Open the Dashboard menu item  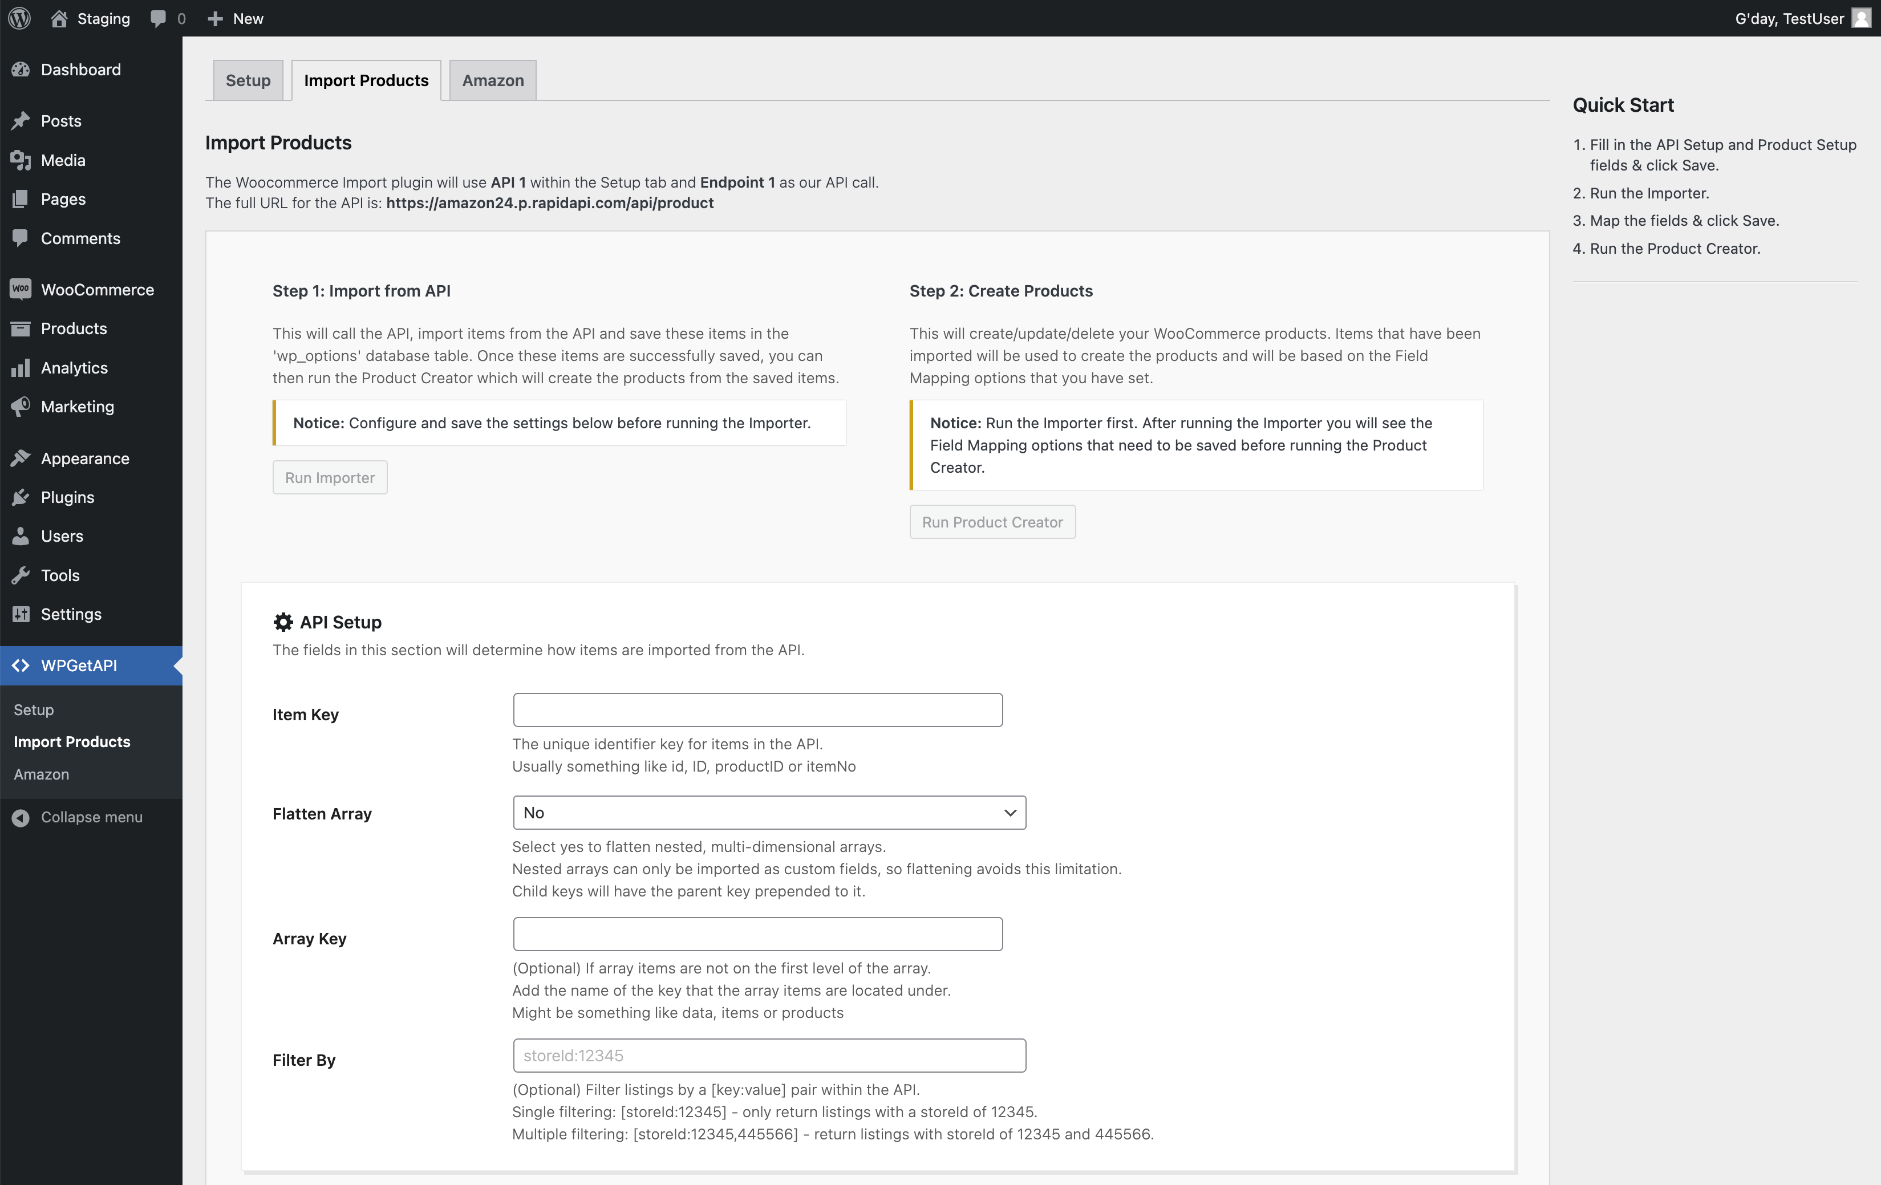tap(80, 70)
